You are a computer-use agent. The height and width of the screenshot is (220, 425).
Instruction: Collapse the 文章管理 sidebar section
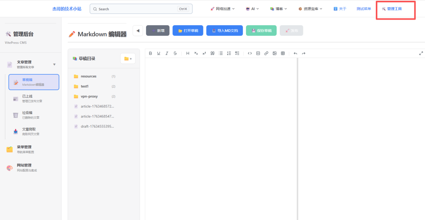[54, 64]
